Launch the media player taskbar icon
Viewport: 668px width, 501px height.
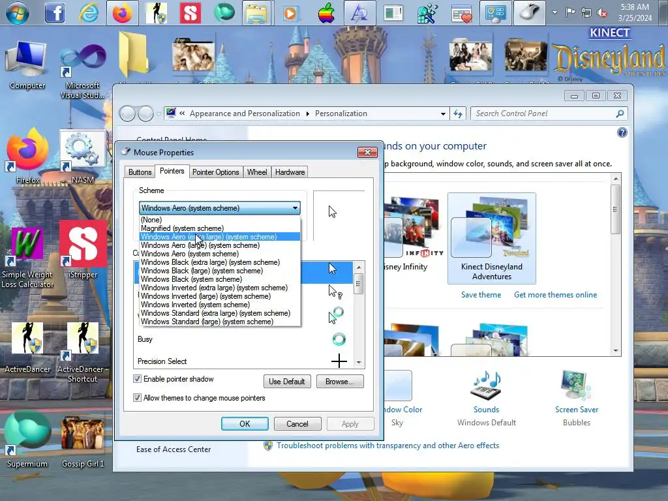(x=292, y=13)
